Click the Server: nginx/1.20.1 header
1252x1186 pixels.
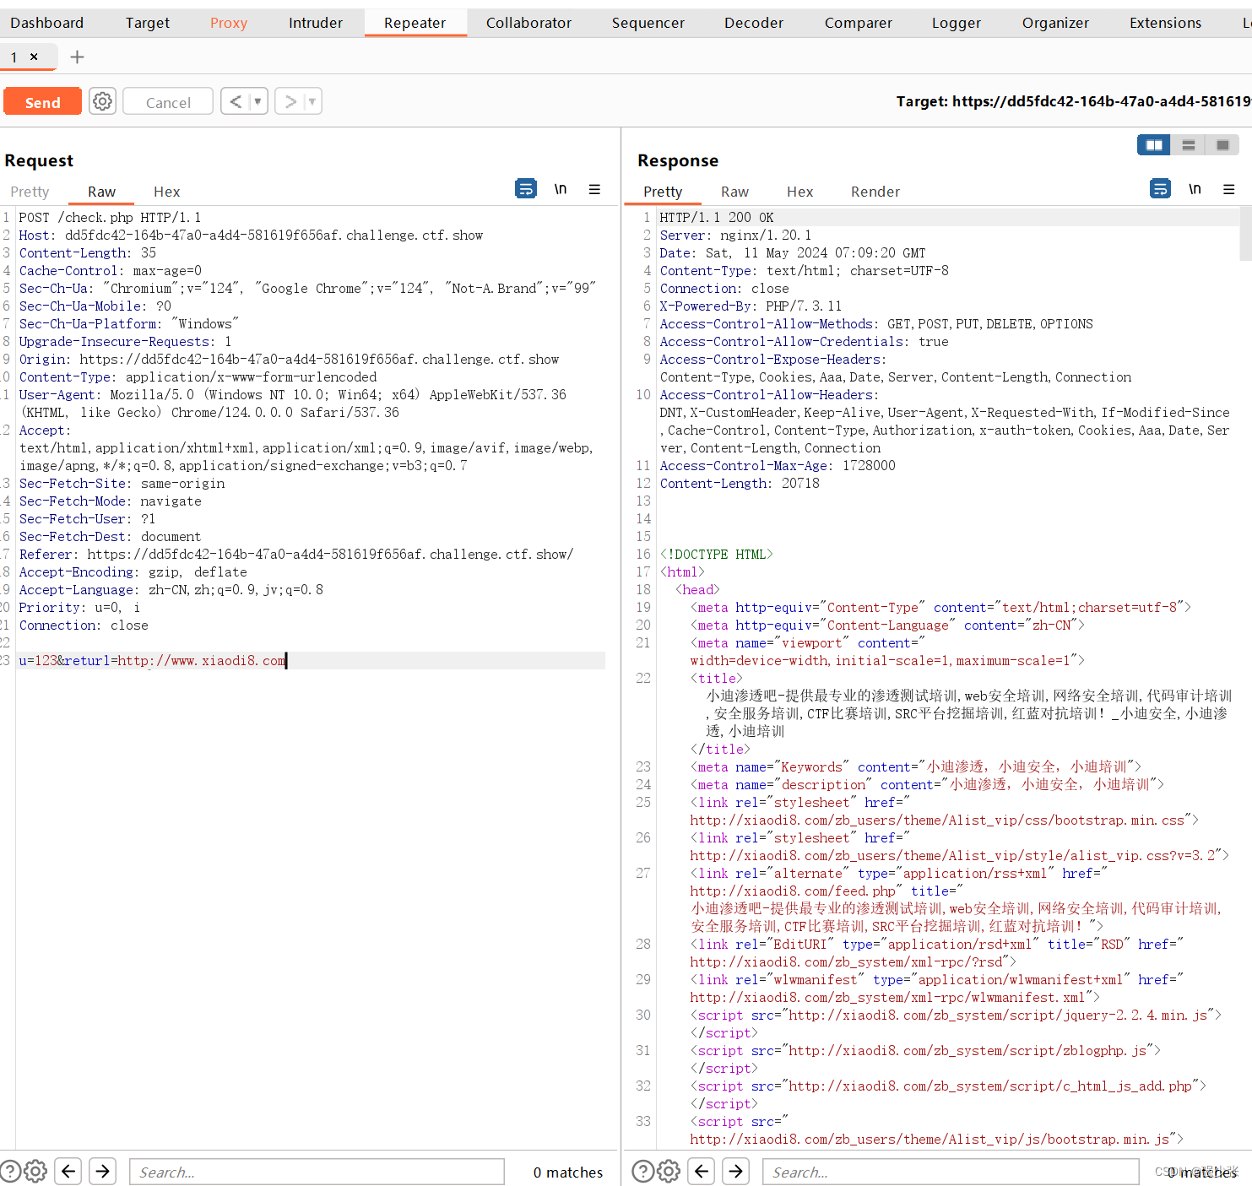[735, 235]
